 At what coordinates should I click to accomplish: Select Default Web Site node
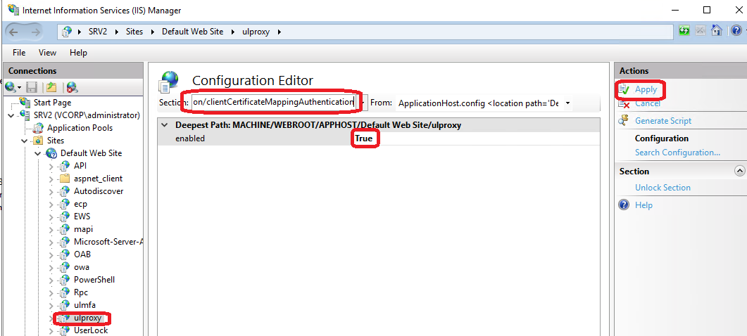(91, 153)
